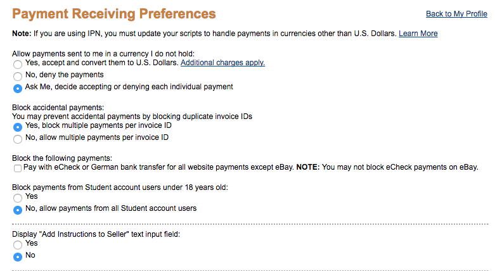Open the Additional charges apply link
The height and width of the screenshot is (271, 495).
222,63
